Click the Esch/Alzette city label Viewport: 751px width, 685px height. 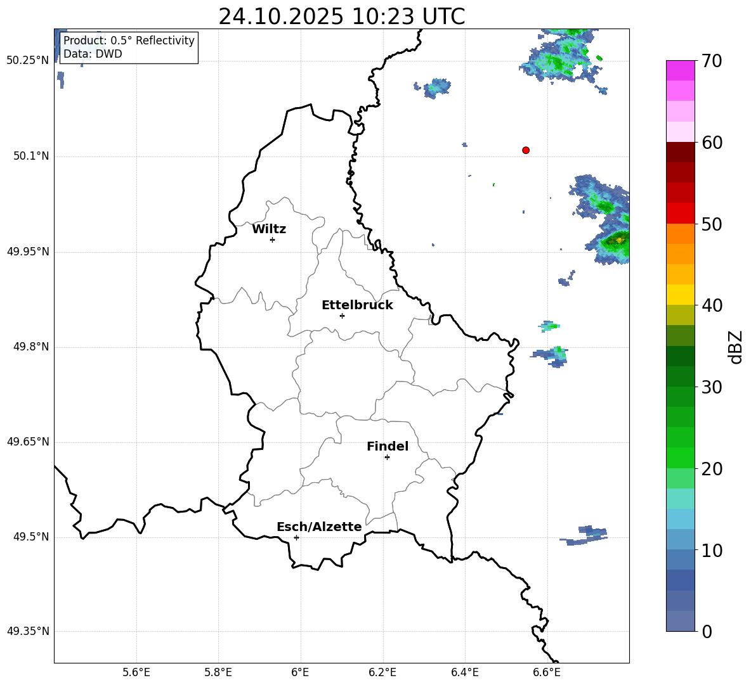coord(319,527)
